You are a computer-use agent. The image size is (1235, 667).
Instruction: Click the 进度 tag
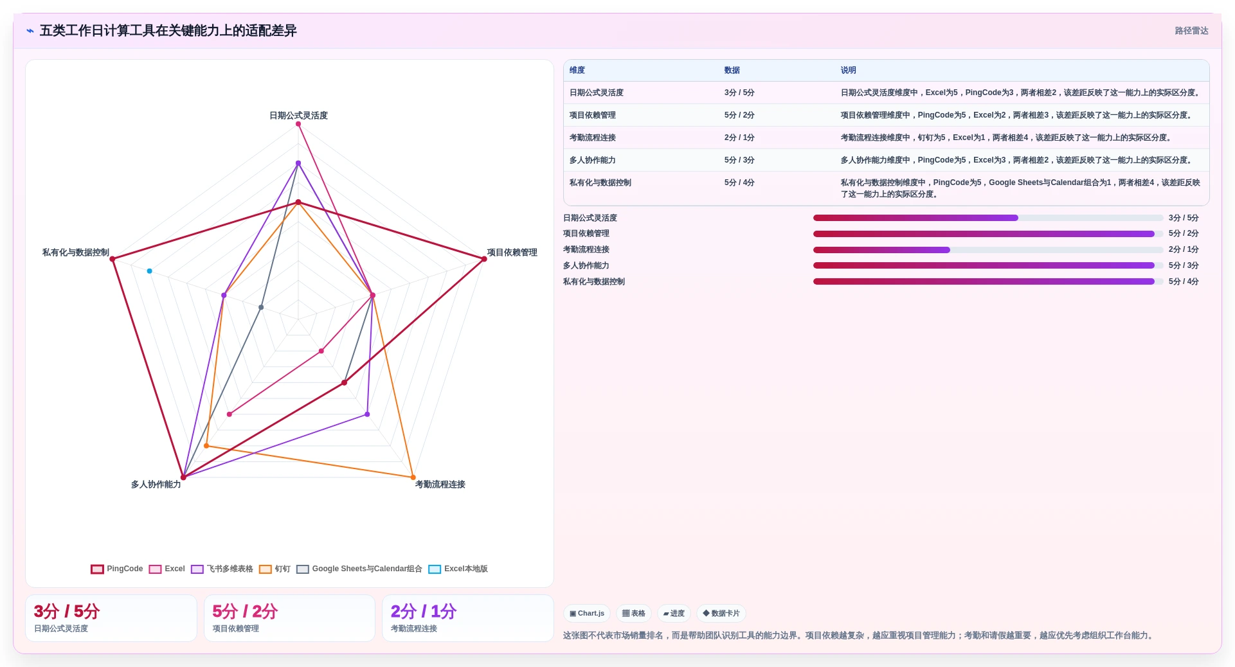674,614
